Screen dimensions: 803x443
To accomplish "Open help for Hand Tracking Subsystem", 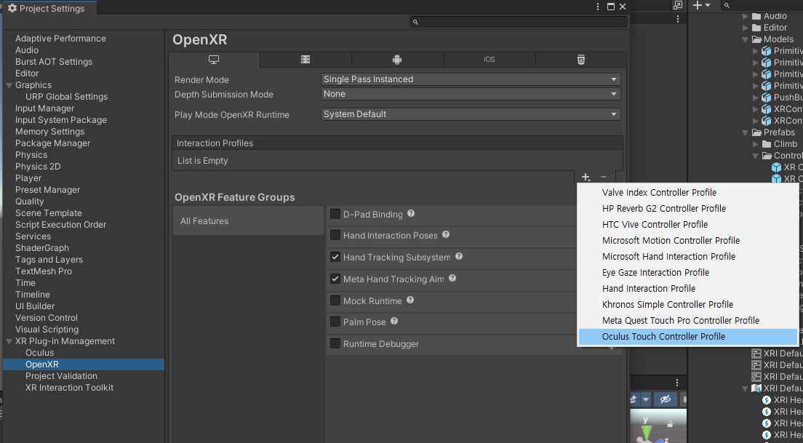I will pyautogui.click(x=459, y=256).
